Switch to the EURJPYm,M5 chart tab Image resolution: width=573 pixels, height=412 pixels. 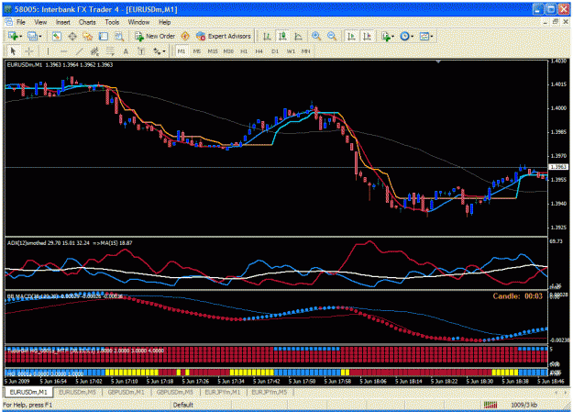270,392
